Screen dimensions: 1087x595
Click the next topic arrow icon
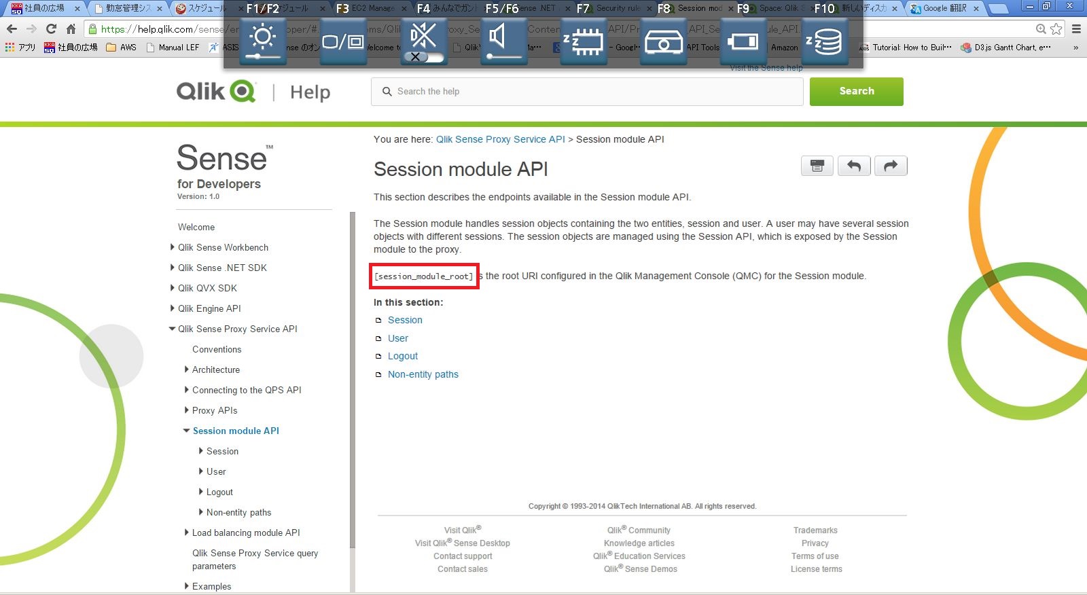(x=891, y=166)
